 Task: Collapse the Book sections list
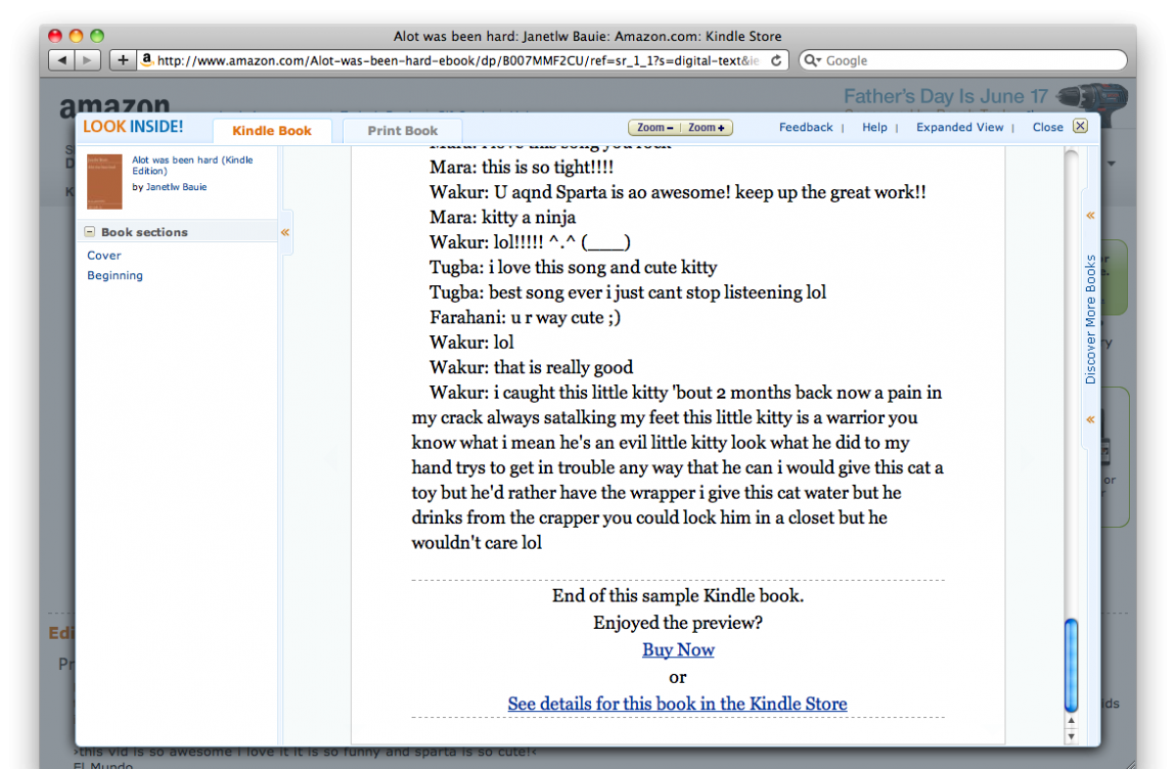tap(90, 232)
